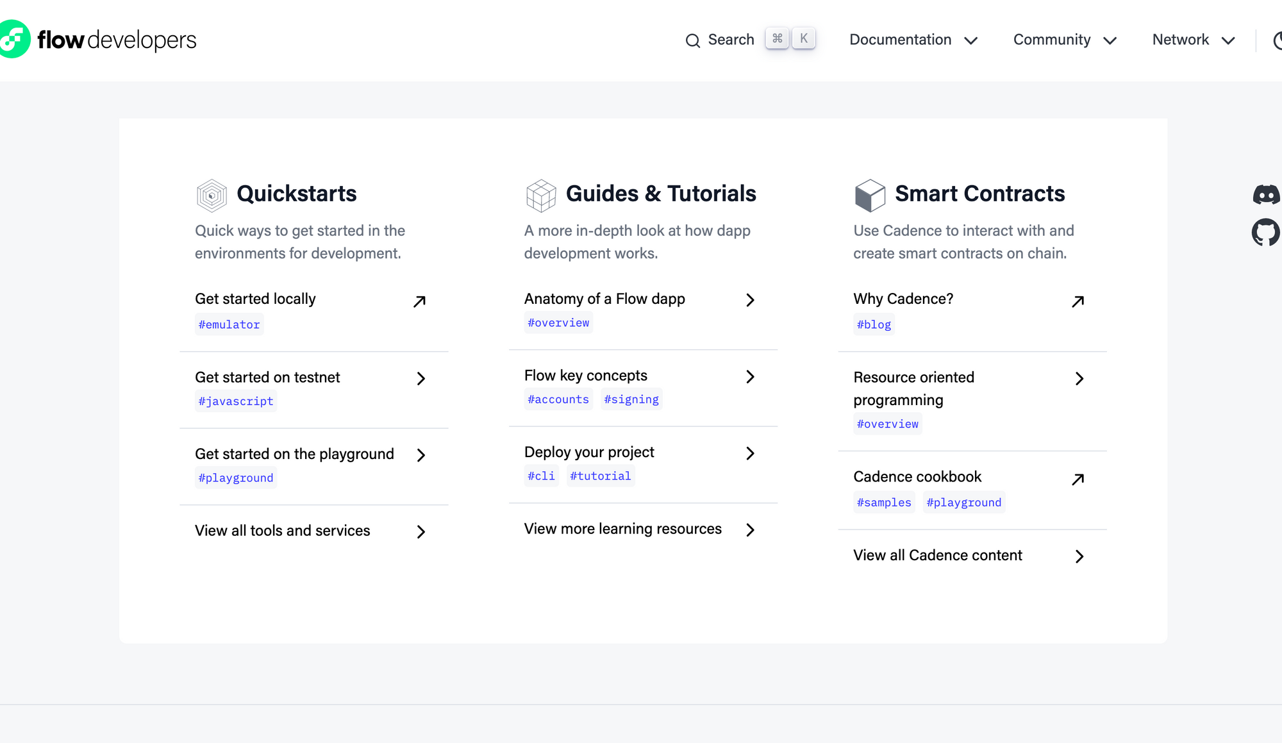Click the #tutorial tag
This screenshot has width=1282, height=743.
pos(601,476)
